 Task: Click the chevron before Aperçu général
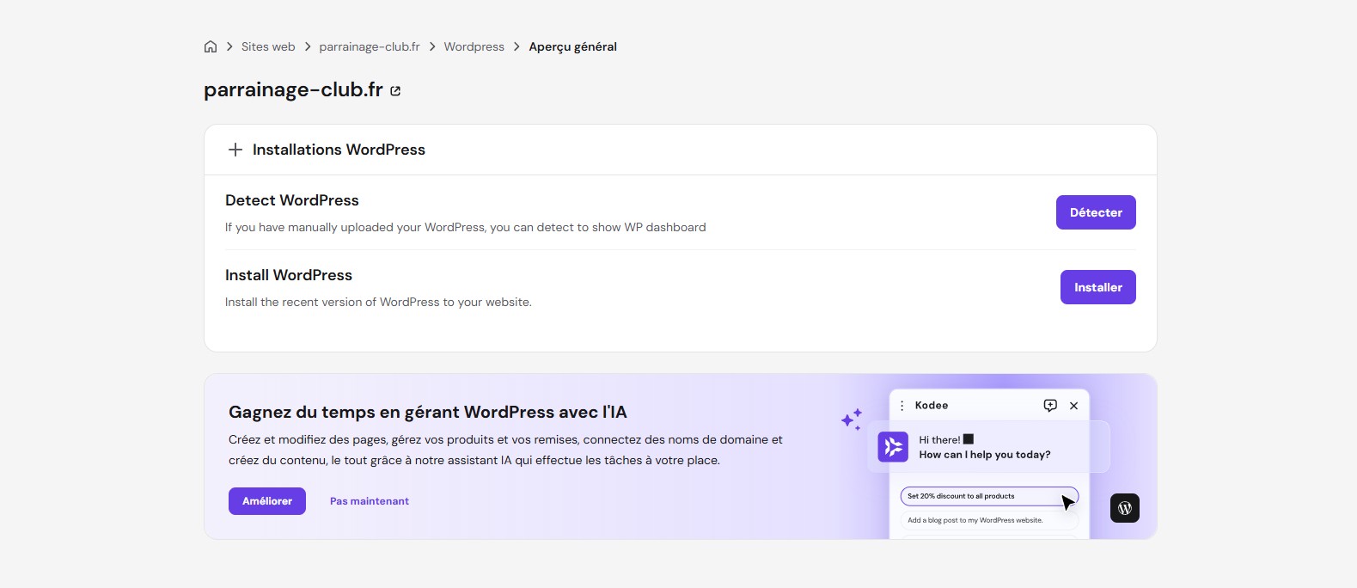click(517, 46)
